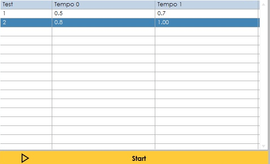The height and width of the screenshot is (164, 270).
Task: Select highlighted test row 2
Action: click(130, 22)
